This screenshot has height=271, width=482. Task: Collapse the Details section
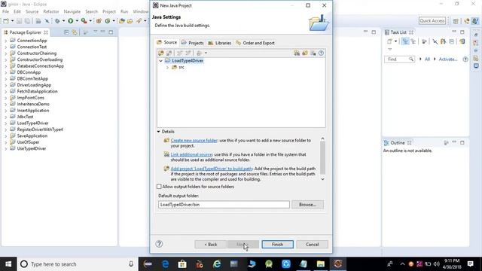159,132
